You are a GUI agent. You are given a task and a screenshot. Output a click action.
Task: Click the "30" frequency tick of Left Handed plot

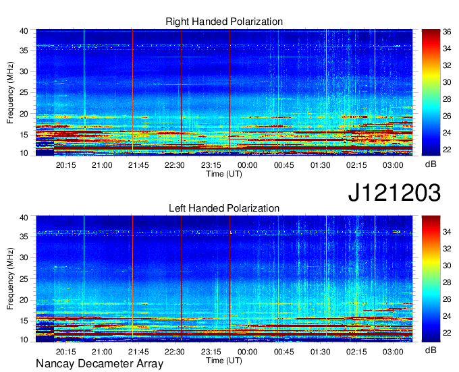pyautogui.click(x=24, y=257)
